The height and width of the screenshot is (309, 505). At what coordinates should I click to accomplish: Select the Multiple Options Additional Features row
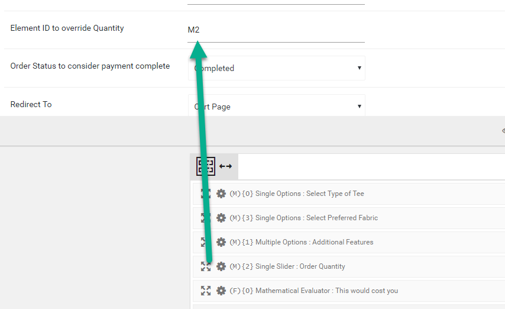349,242
